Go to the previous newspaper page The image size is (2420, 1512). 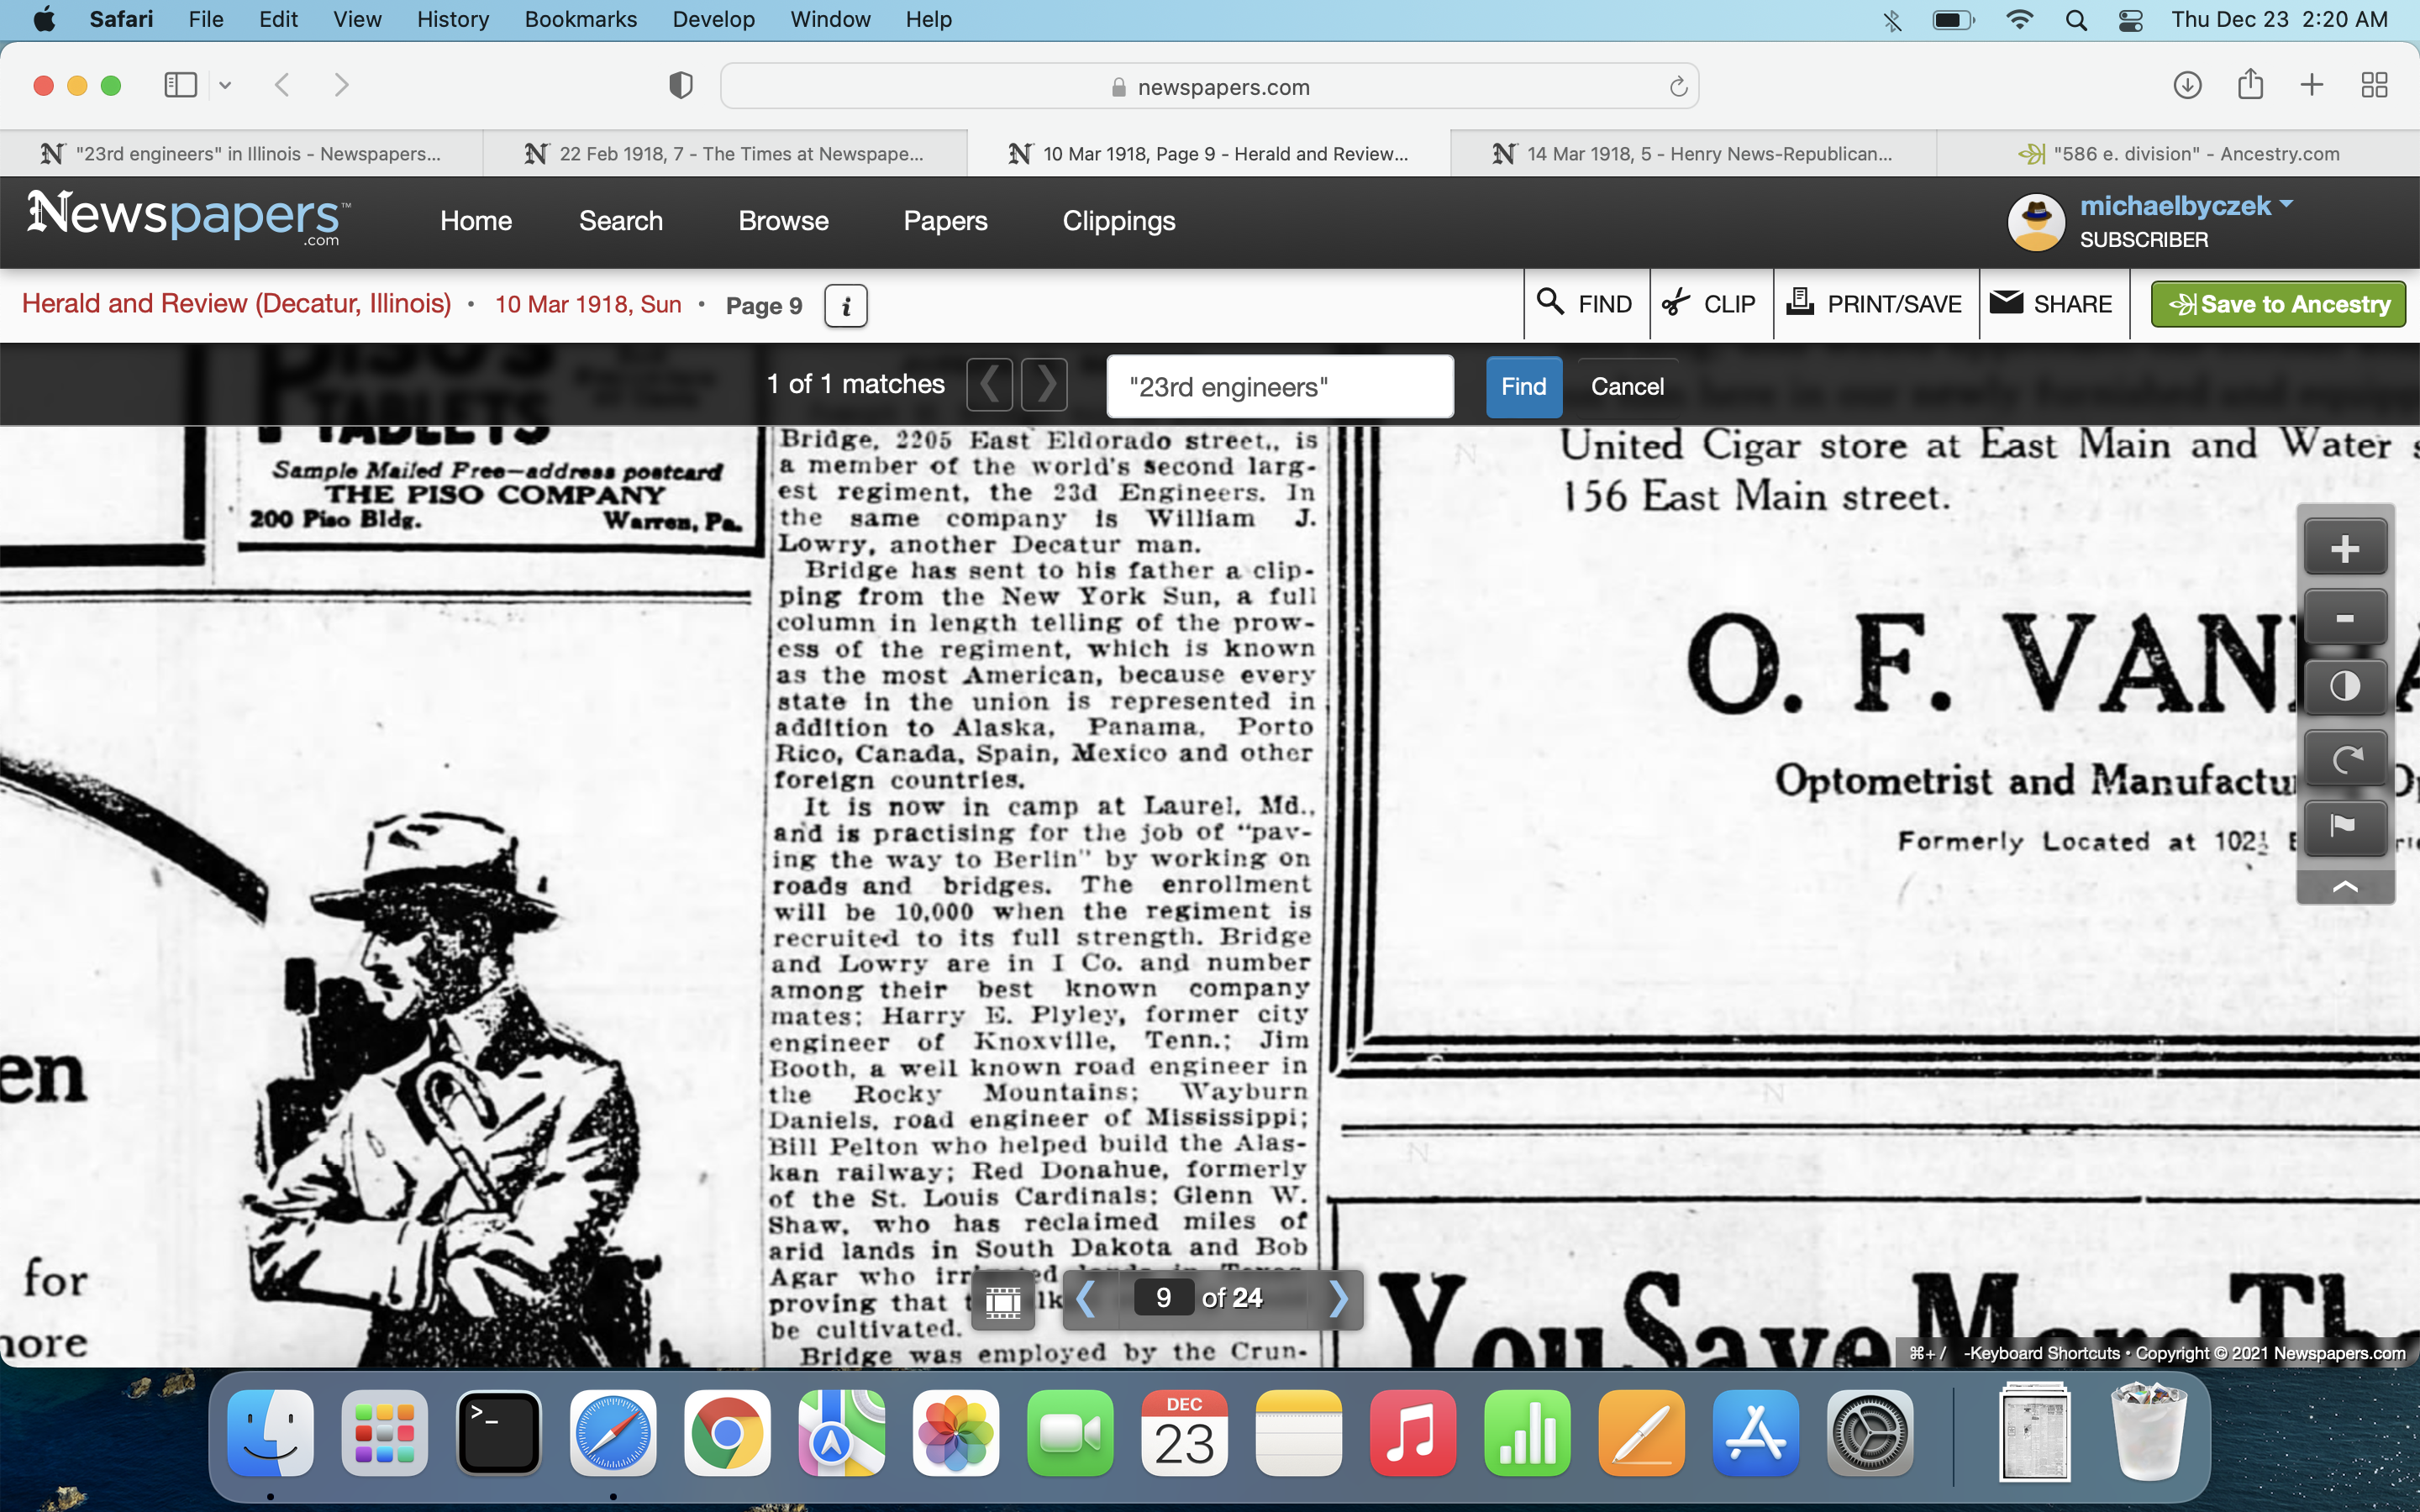[1086, 1299]
